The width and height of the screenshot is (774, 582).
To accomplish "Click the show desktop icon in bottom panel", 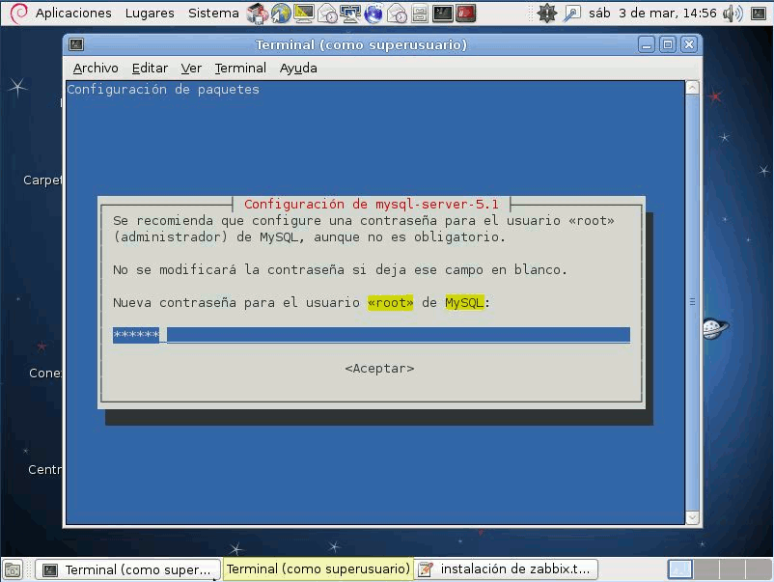I will pyautogui.click(x=14, y=569).
